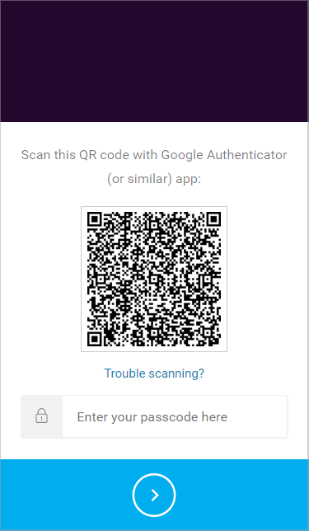Screen dimensions: 309x531
Task: Click the "(or similar) app:" text line
Action: pos(154,179)
